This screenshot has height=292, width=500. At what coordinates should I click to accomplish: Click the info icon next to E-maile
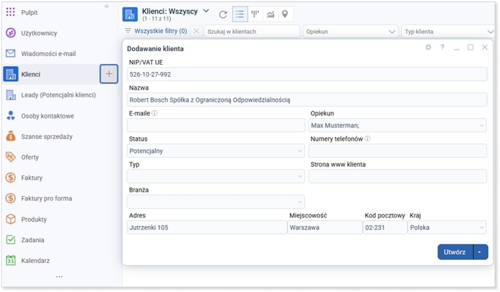pos(155,113)
